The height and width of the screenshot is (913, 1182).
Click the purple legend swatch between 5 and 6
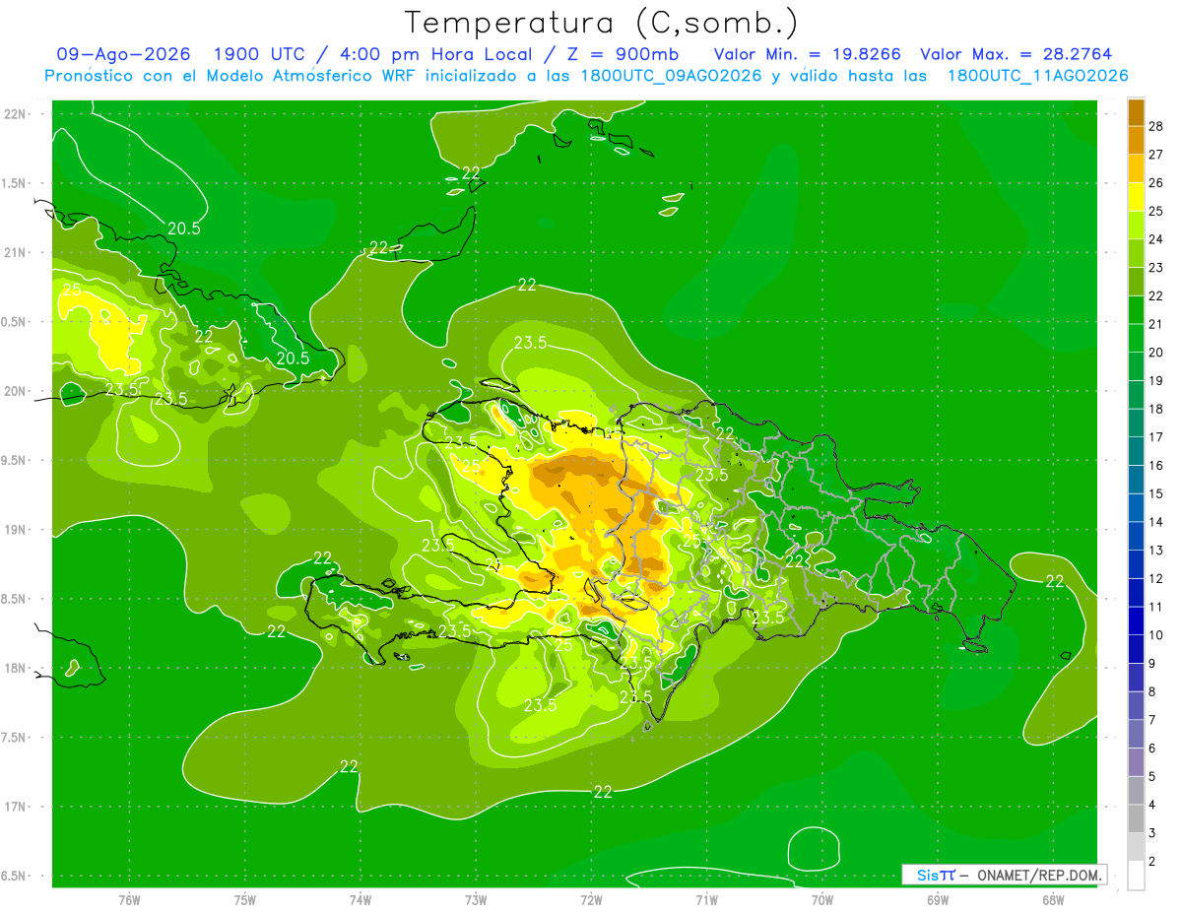tap(1136, 763)
